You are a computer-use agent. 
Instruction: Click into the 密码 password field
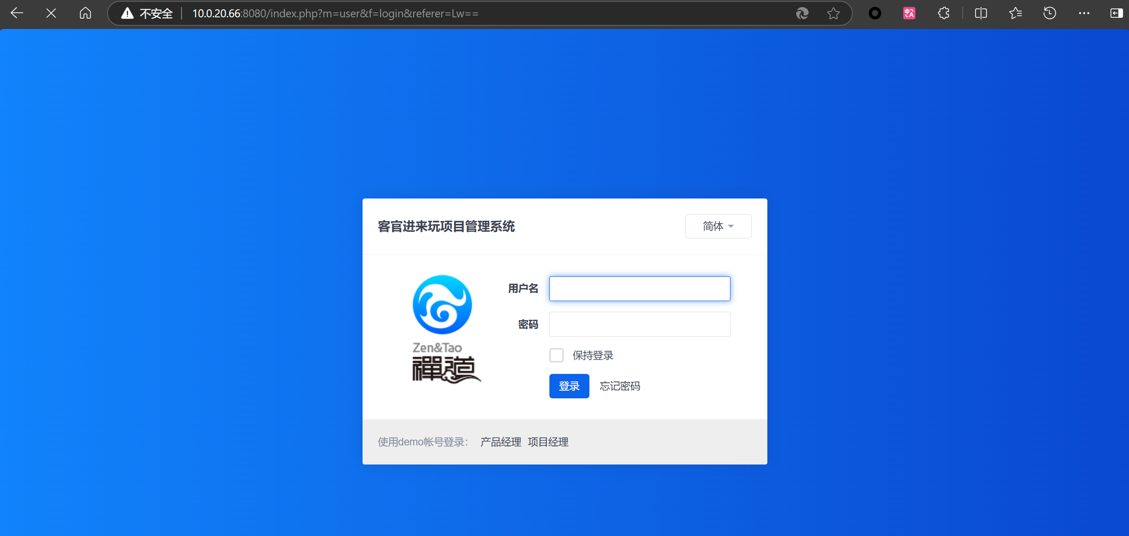pos(639,324)
